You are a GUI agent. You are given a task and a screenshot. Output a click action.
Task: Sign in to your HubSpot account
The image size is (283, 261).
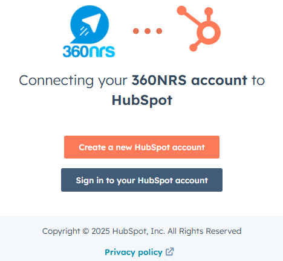click(x=141, y=180)
